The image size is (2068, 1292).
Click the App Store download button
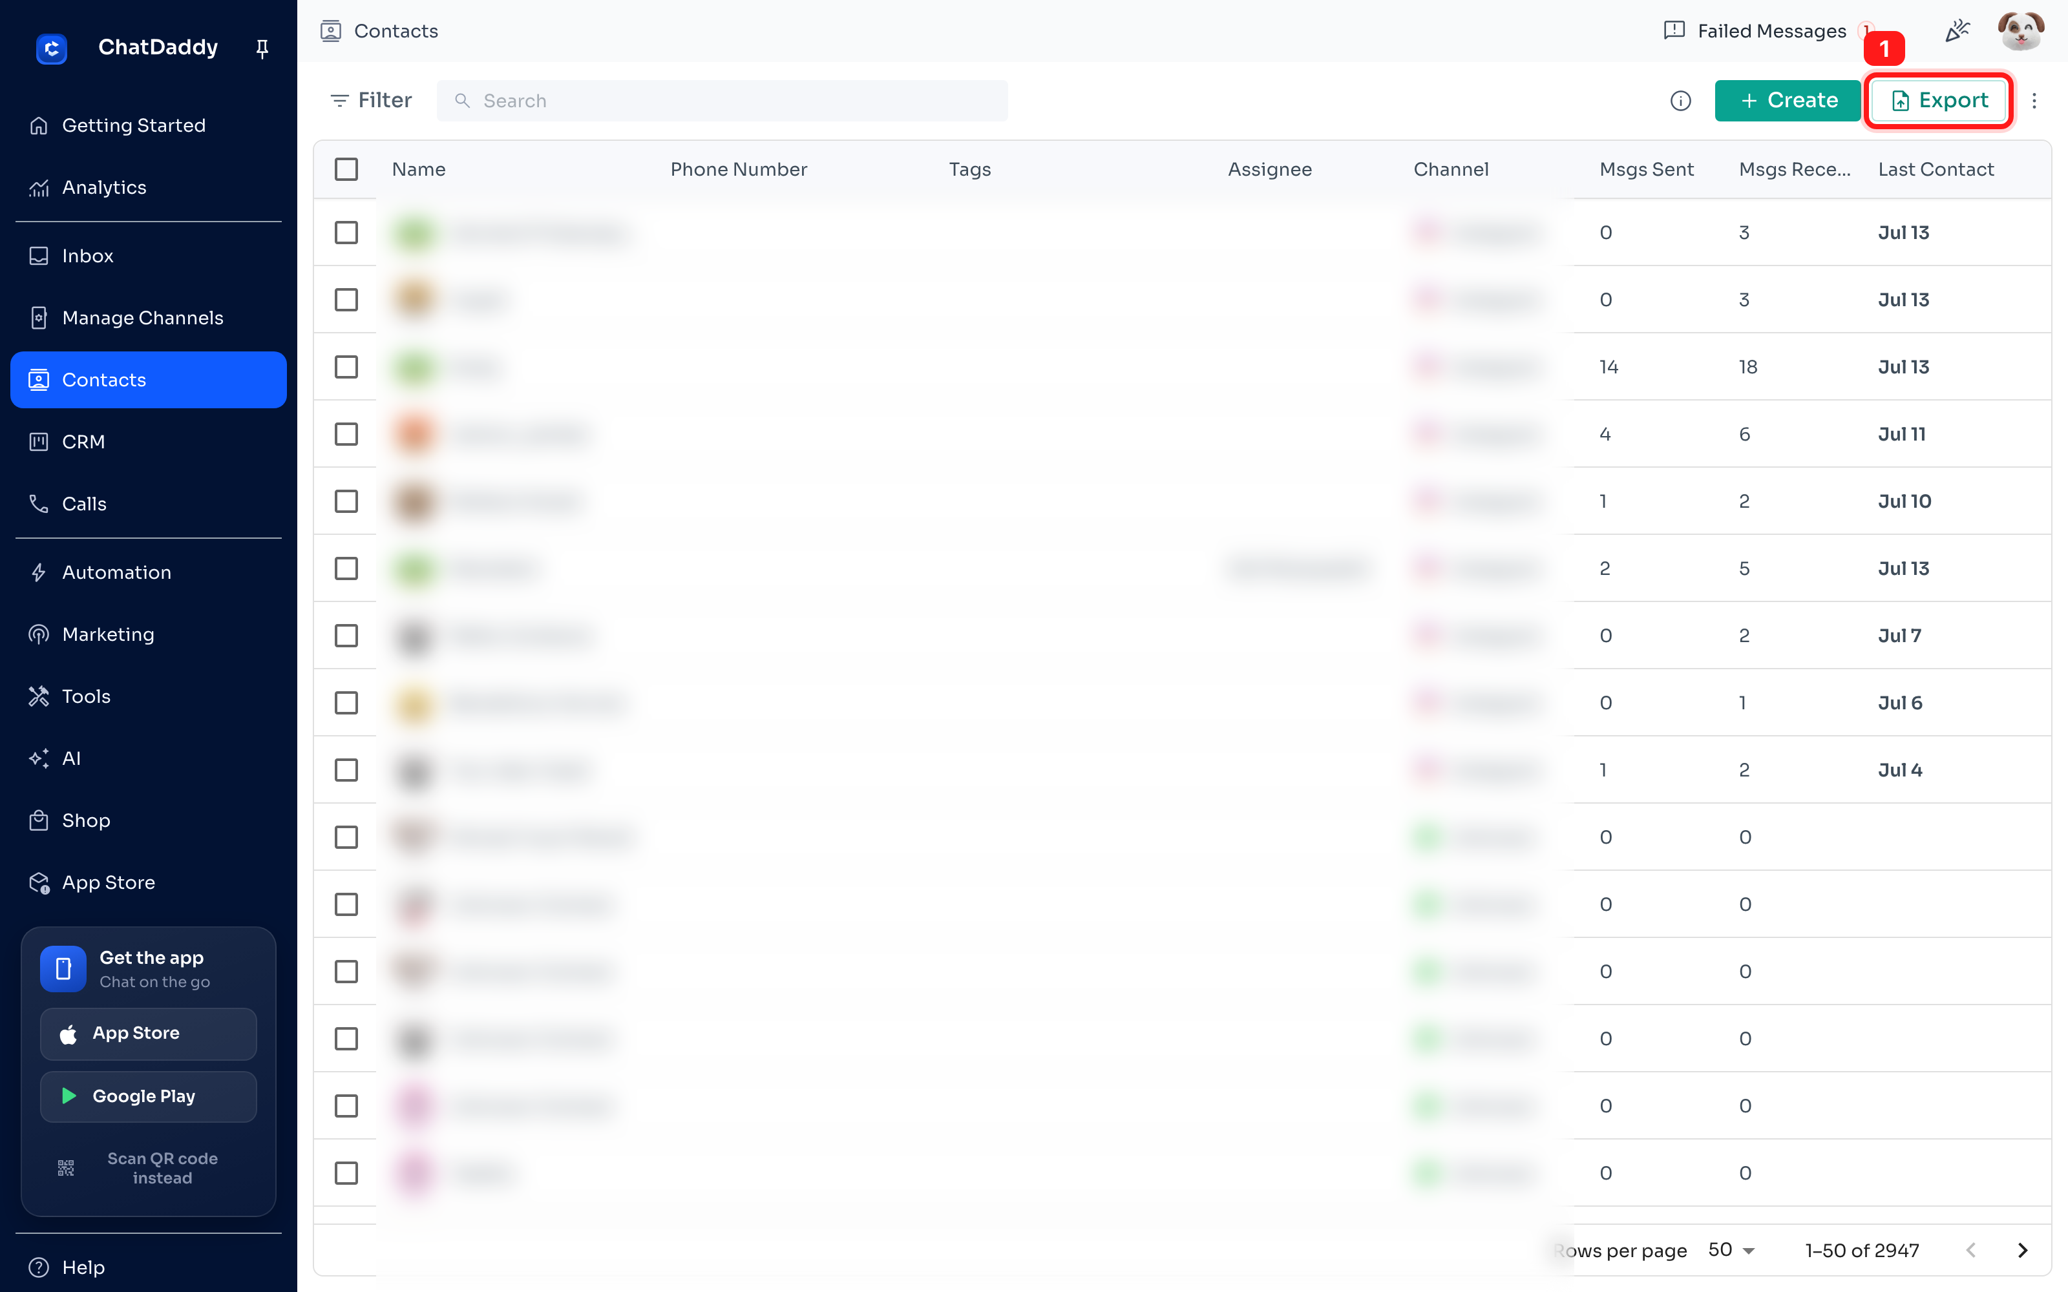click(x=149, y=1033)
